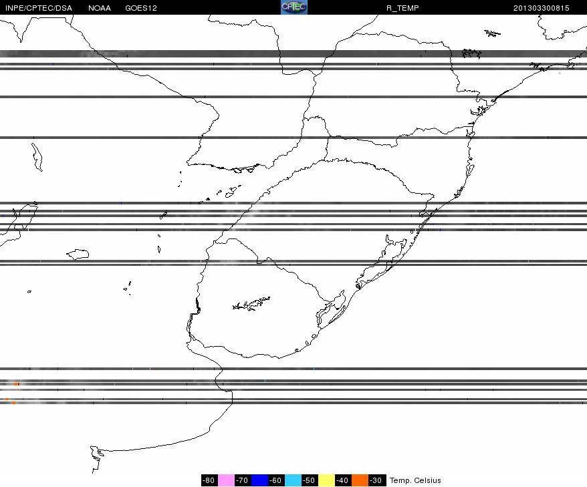This screenshot has height=487, width=587.
Task: Click the -70 legend label
Action: 243,480
